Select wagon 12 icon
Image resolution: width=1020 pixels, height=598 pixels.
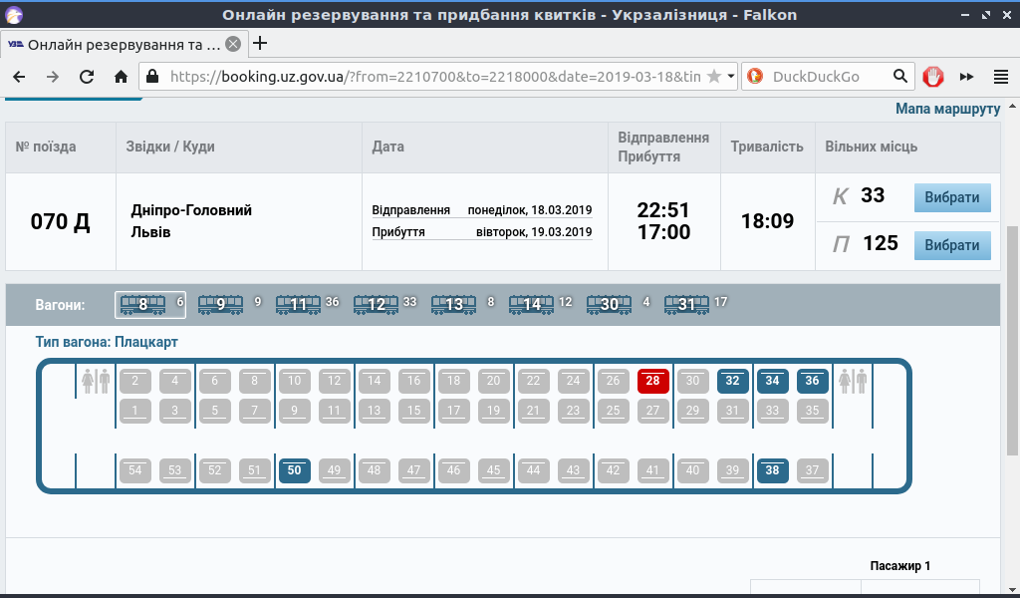coord(376,304)
